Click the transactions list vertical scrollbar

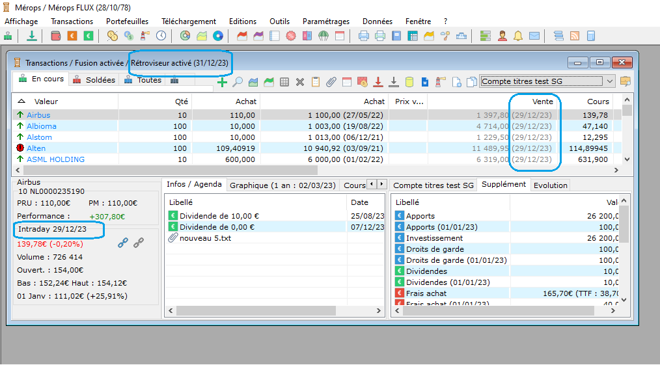pos(627,129)
